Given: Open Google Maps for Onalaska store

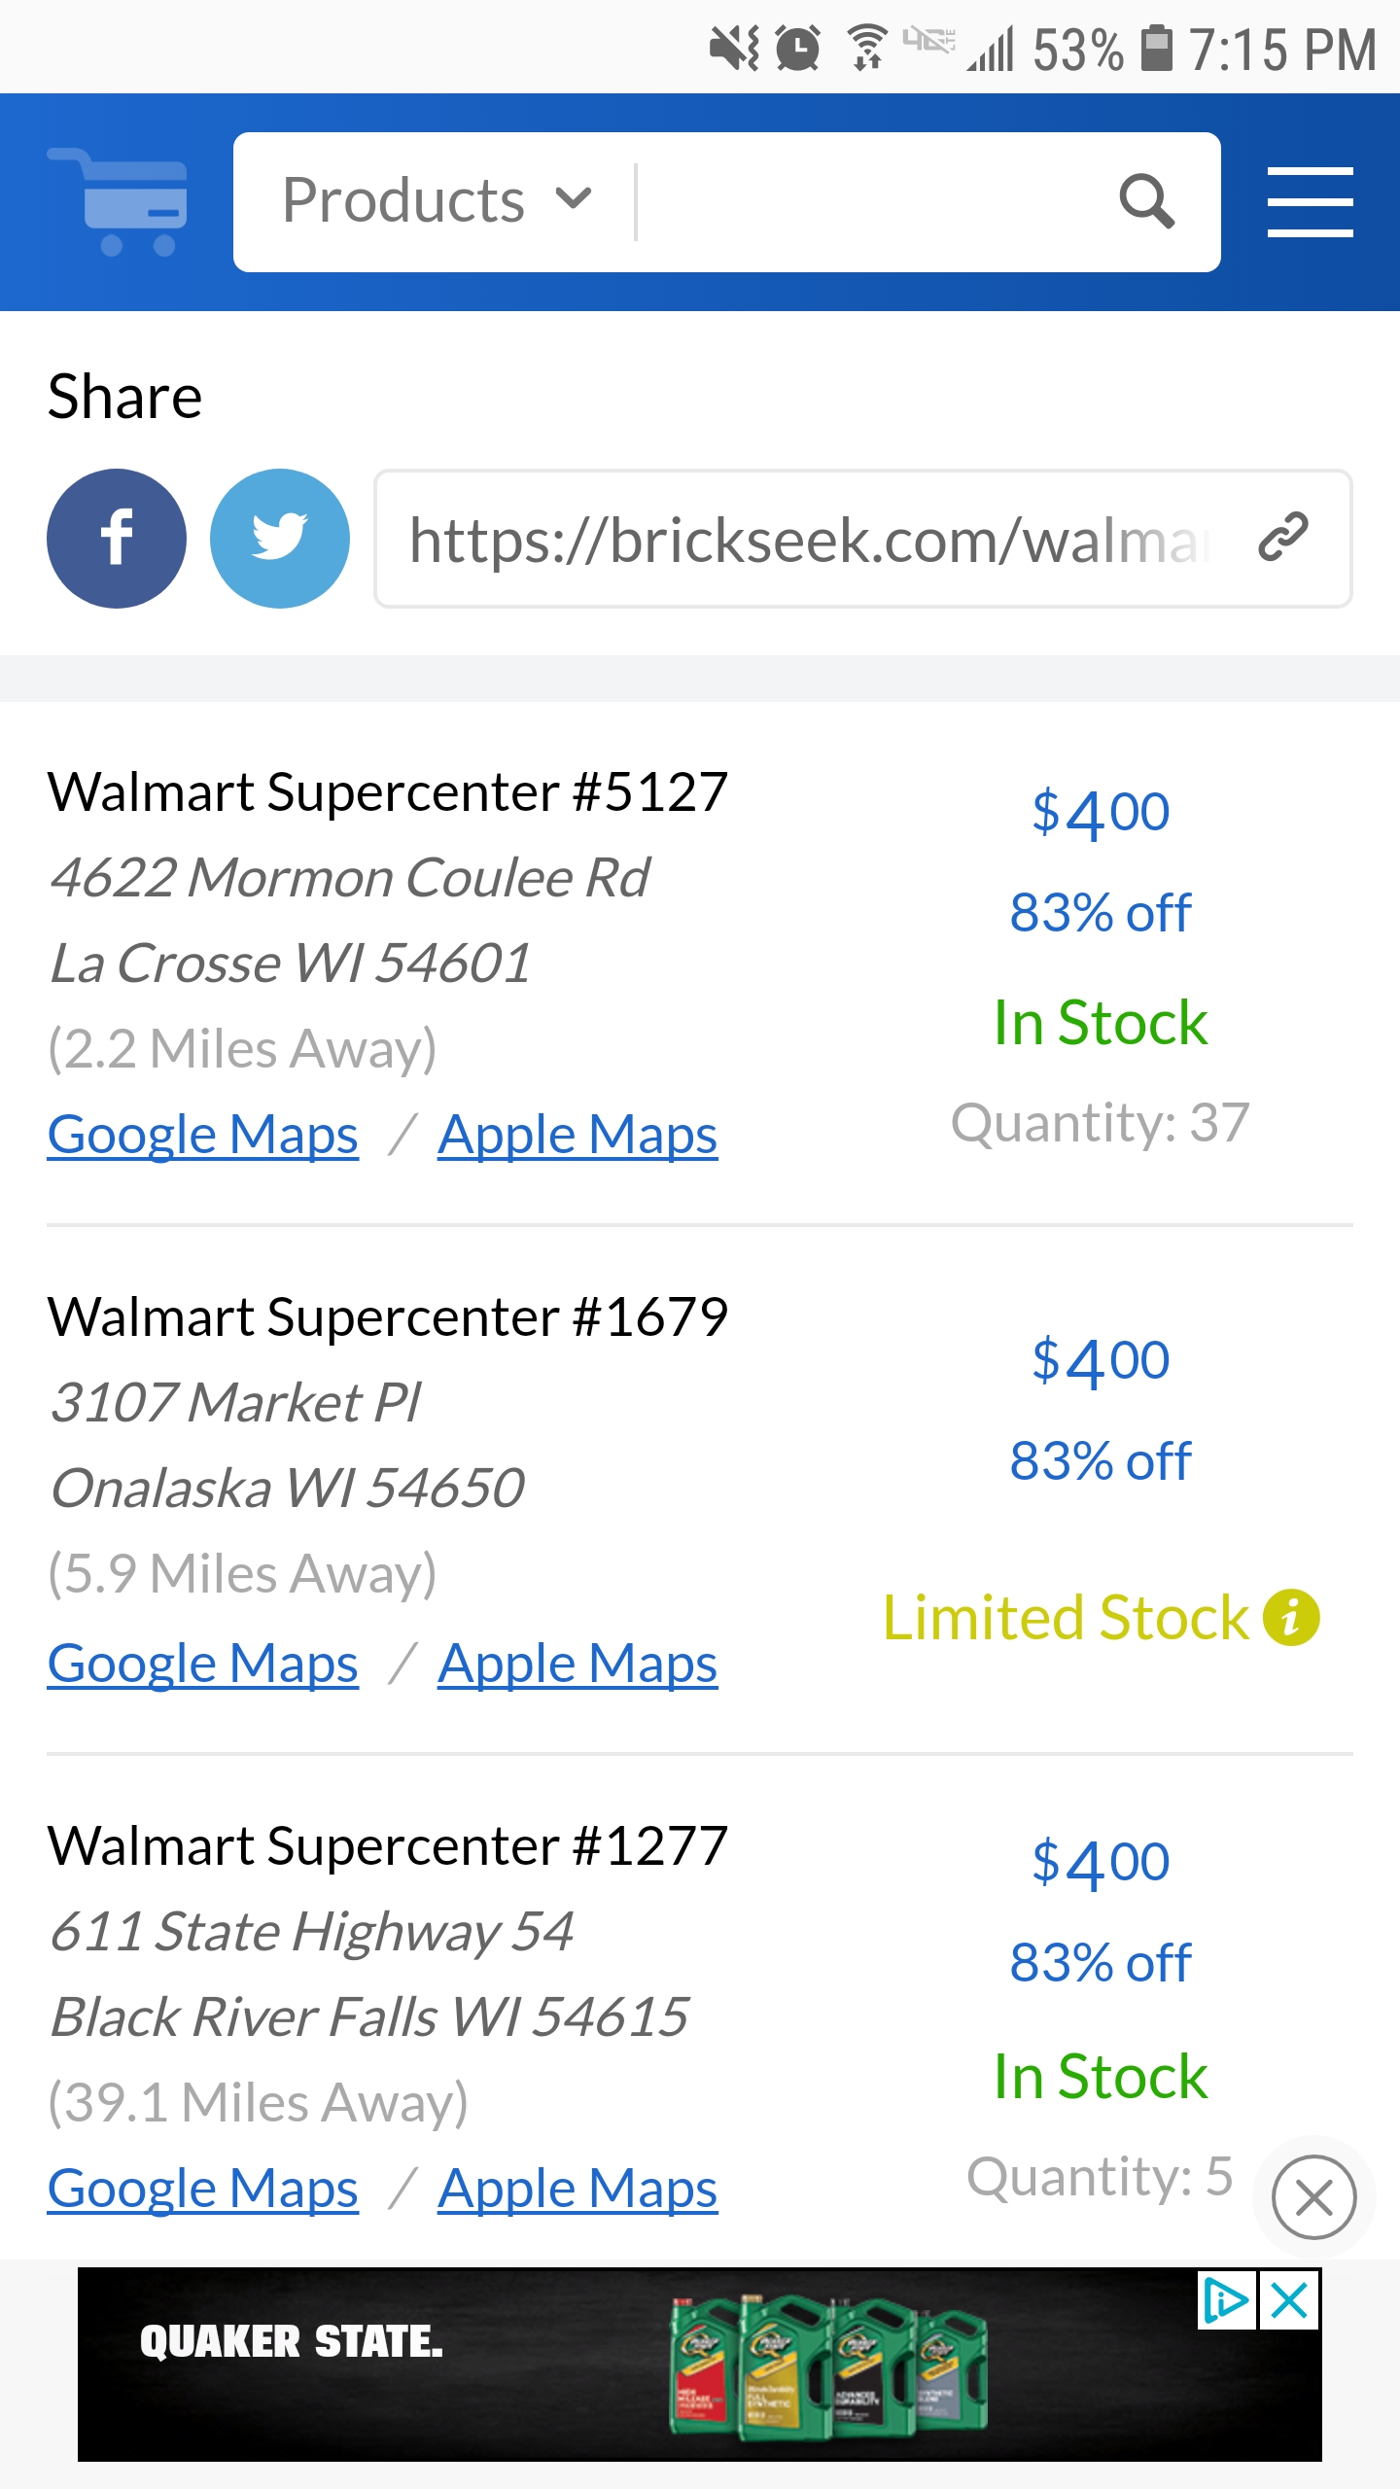Looking at the screenshot, I should tap(203, 1663).
